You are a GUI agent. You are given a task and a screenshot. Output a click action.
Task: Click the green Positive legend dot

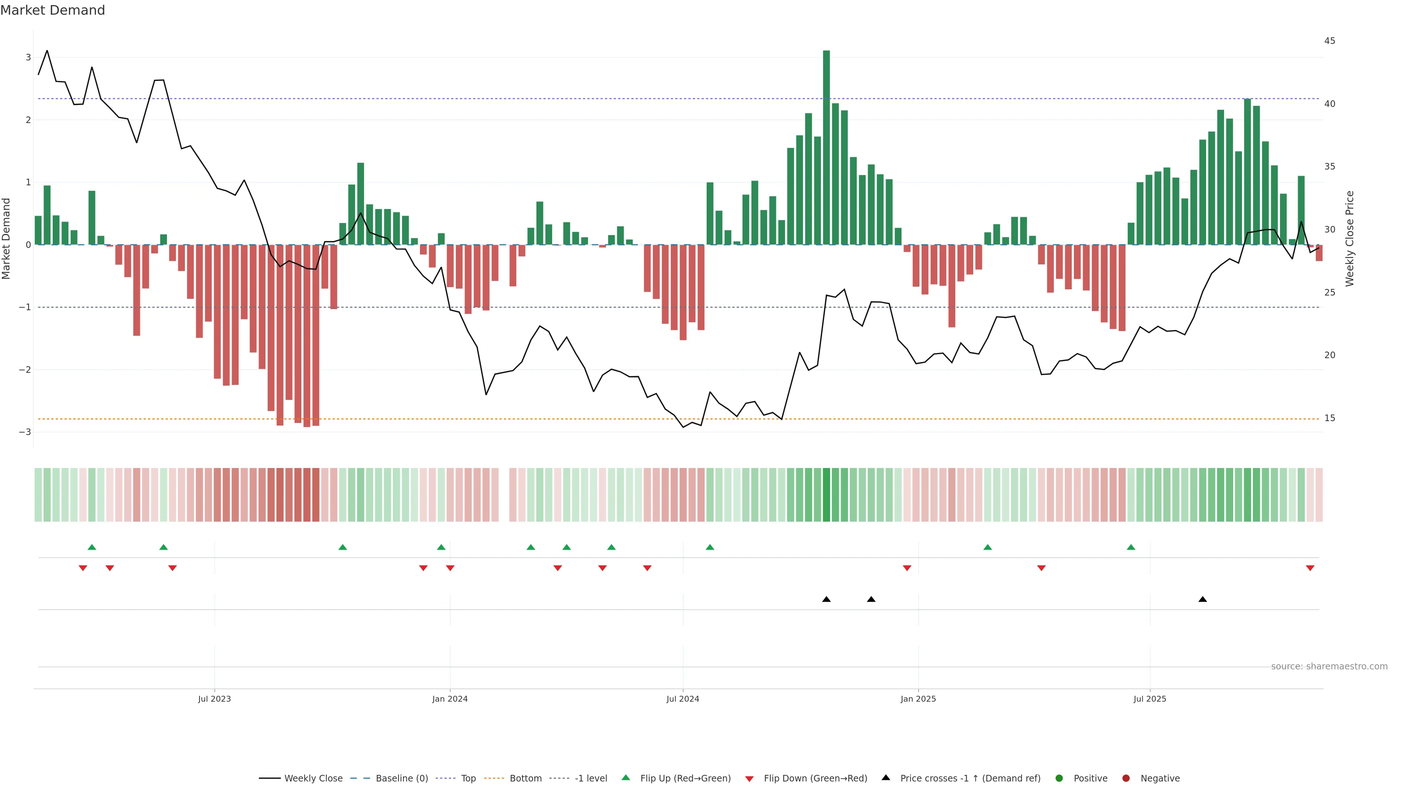click(1059, 779)
